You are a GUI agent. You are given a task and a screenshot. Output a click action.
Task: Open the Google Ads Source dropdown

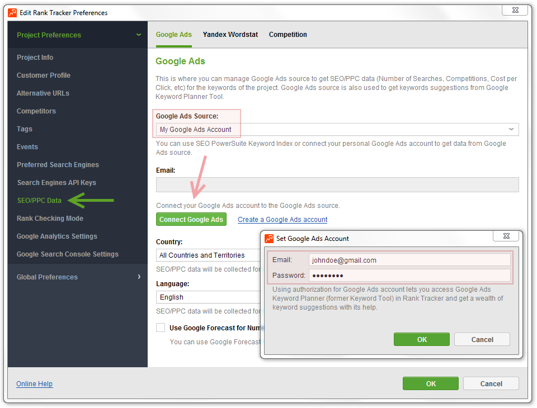coord(337,129)
